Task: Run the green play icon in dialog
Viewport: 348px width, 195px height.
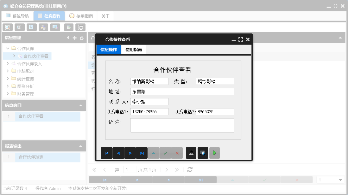Action: [x=214, y=153]
